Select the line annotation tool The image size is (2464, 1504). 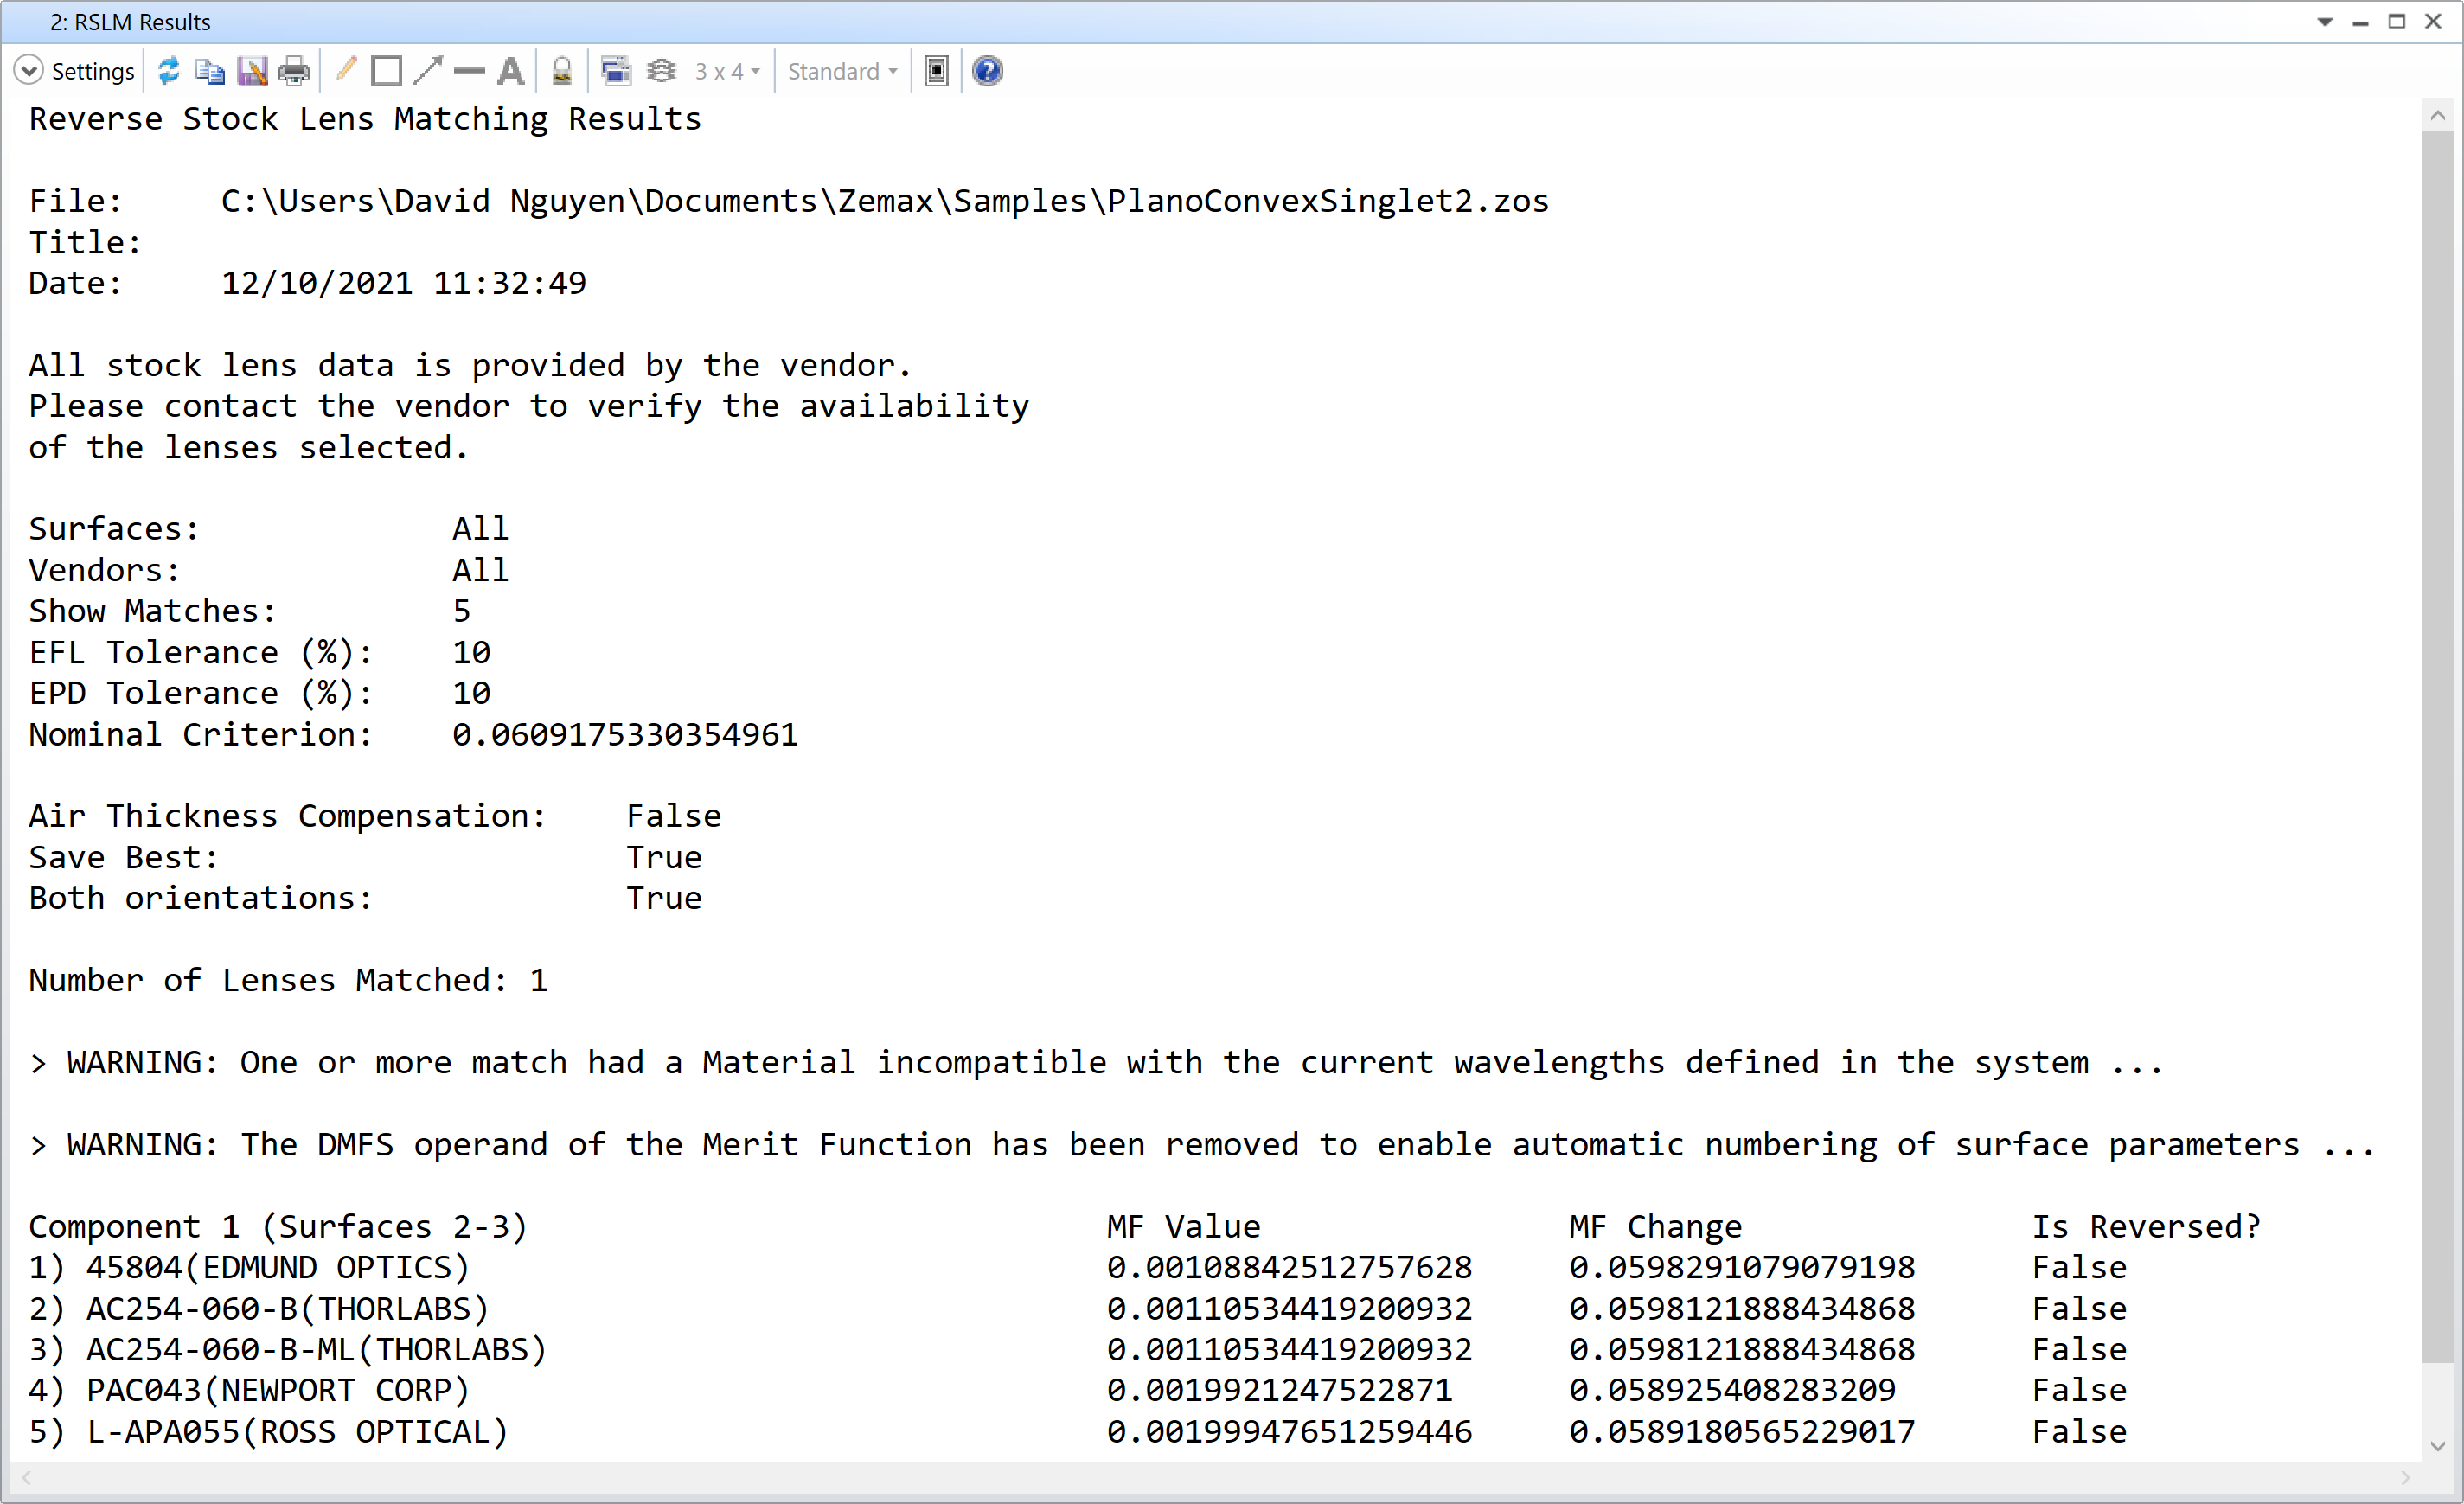coord(469,71)
